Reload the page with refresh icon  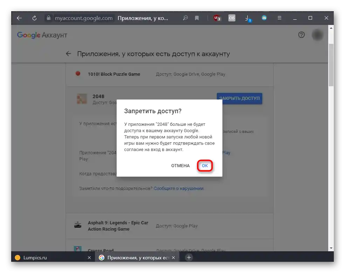click(x=34, y=18)
